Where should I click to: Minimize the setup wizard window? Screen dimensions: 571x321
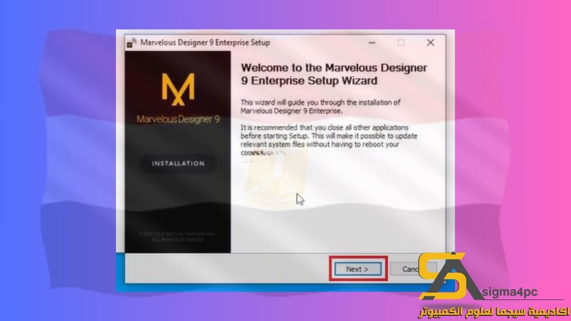372,43
